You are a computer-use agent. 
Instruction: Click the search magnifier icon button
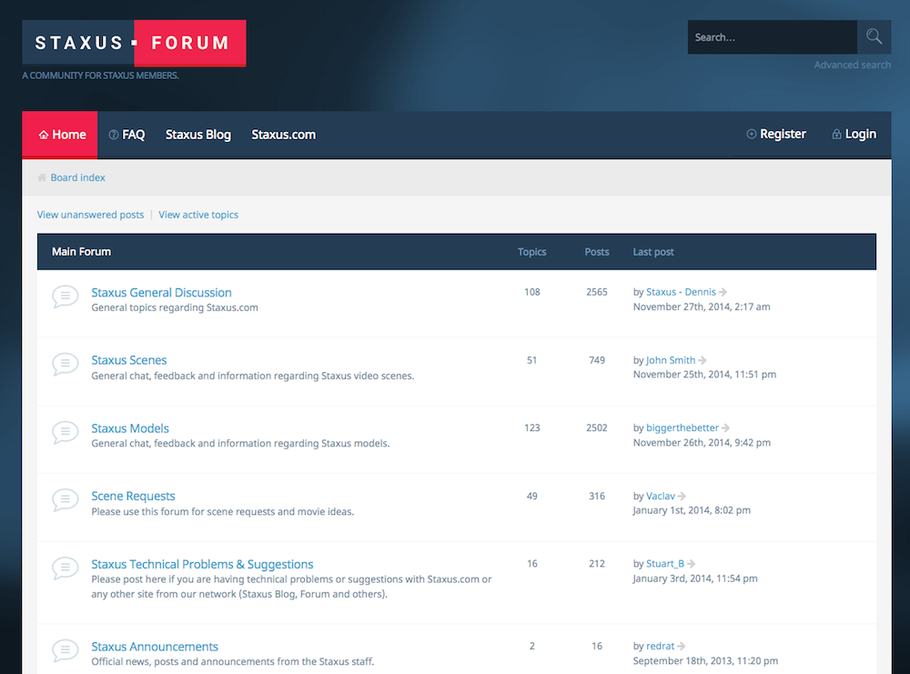click(874, 37)
